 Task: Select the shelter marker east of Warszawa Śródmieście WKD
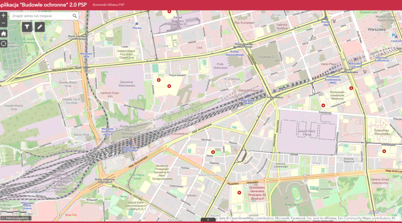[x=351, y=88]
